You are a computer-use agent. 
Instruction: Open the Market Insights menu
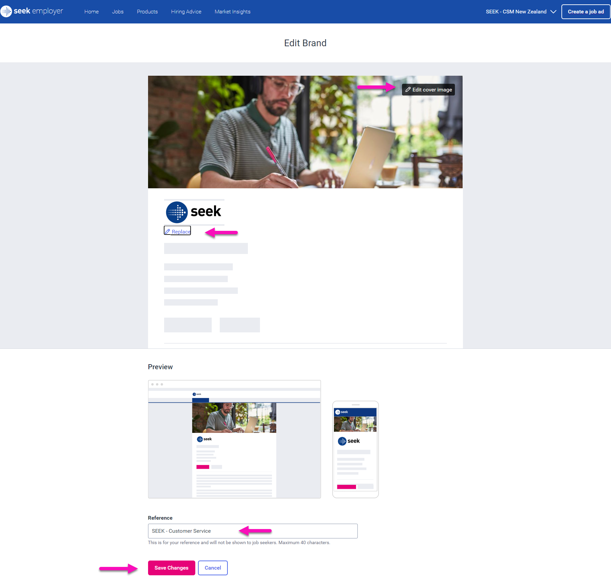pos(232,11)
